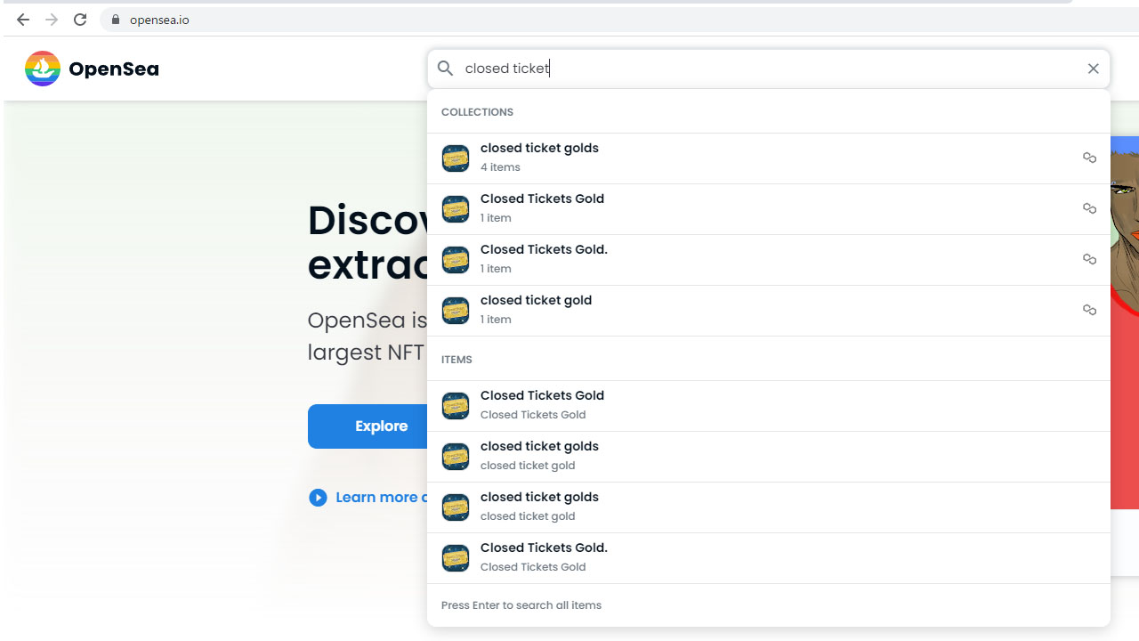The width and height of the screenshot is (1139, 641).
Task: Click the OpenSea logo
Action: 91,69
